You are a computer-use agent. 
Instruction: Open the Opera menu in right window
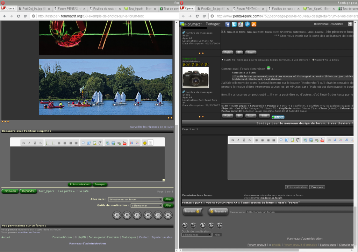pos(187,8)
